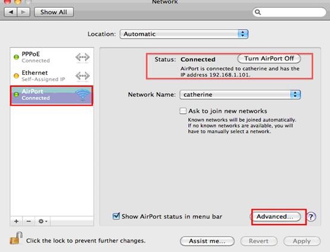Select the PPPoE service in list

click(x=52, y=57)
